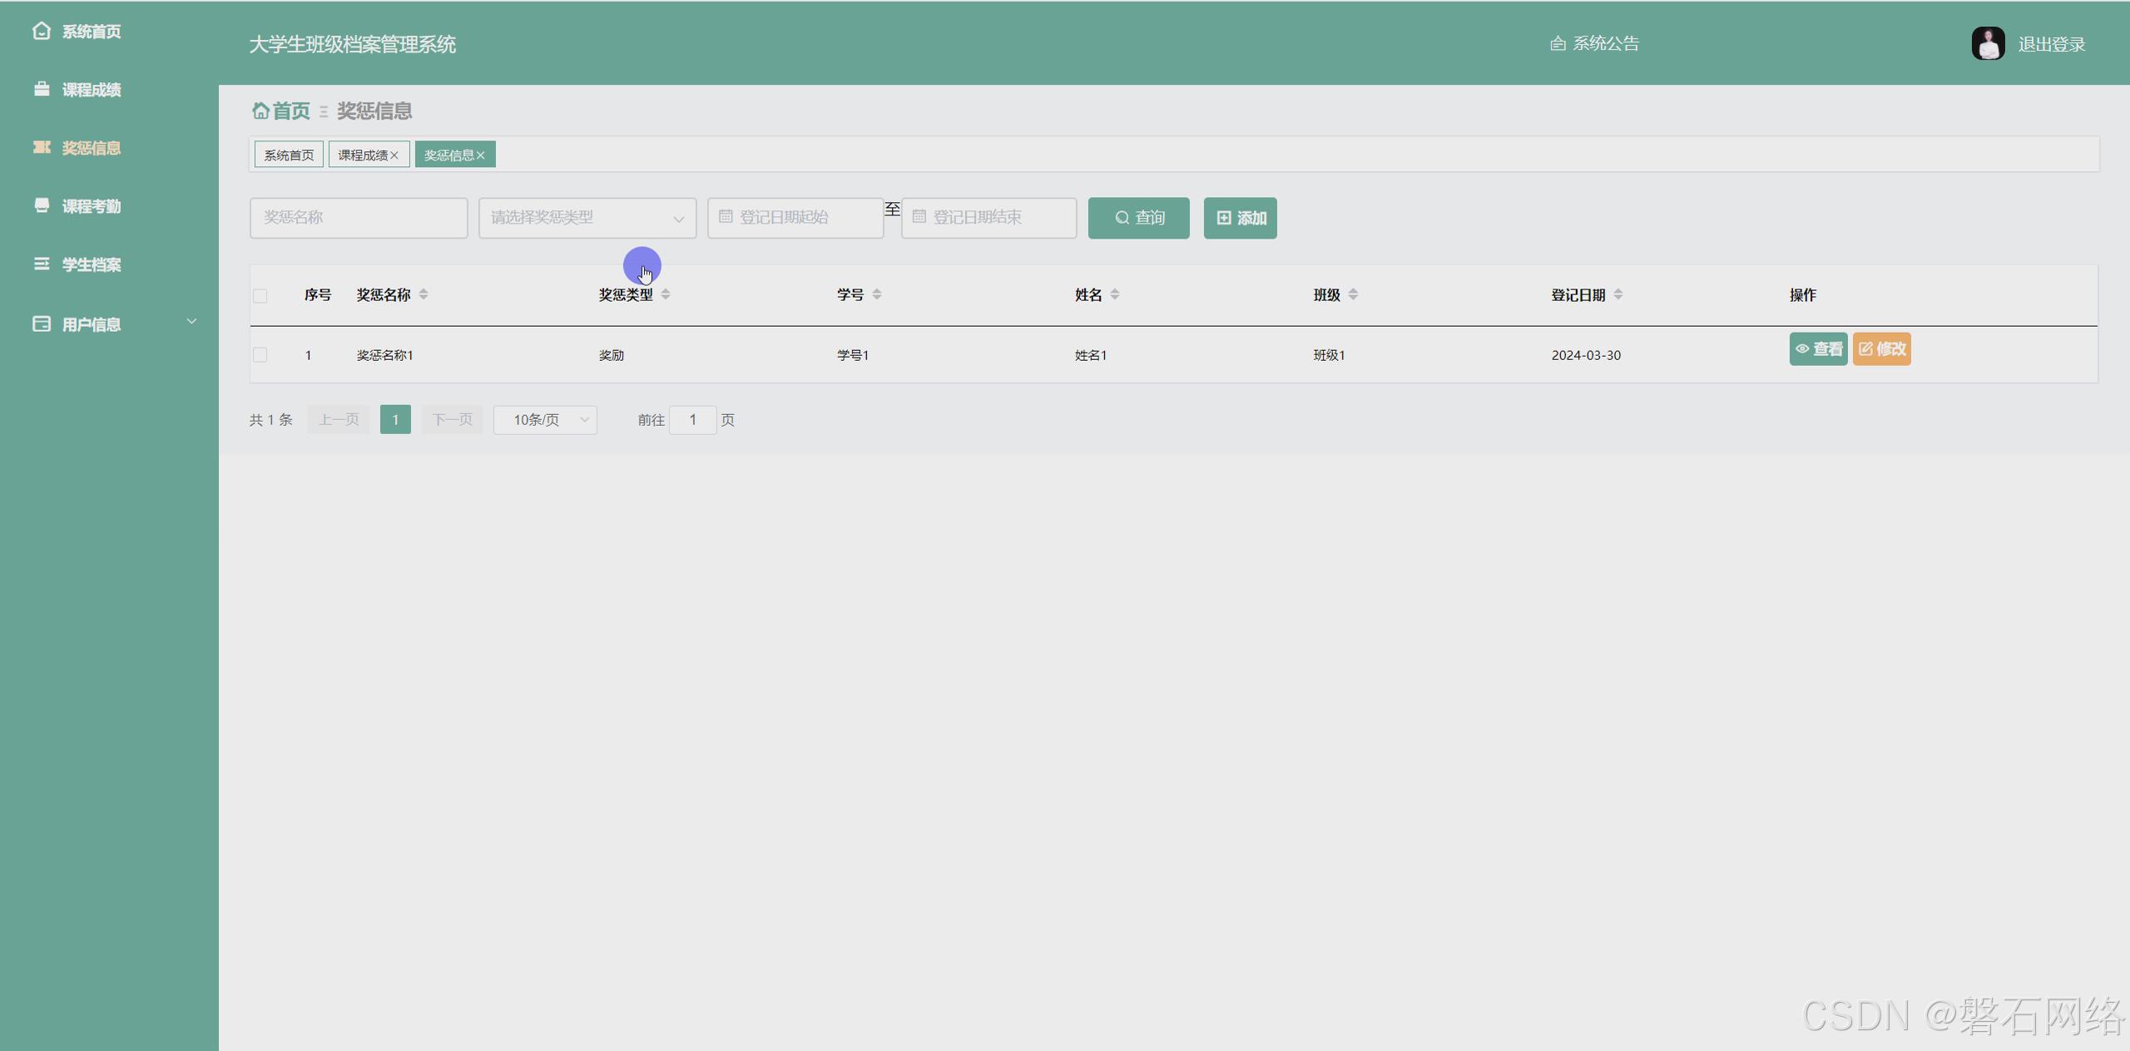This screenshot has height=1051, width=2130.
Task: Sort by 学号 column arrows
Action: pos(877,294)
